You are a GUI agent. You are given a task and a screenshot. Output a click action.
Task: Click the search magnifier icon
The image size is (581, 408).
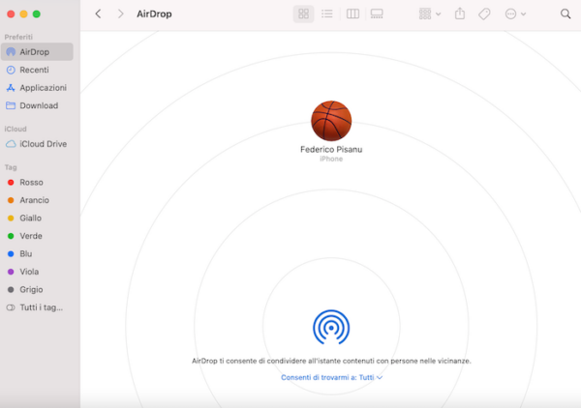pyautogui.click(x=566, y=15)
